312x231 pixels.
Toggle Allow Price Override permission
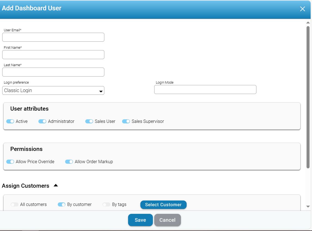click(x=10, y=162)
